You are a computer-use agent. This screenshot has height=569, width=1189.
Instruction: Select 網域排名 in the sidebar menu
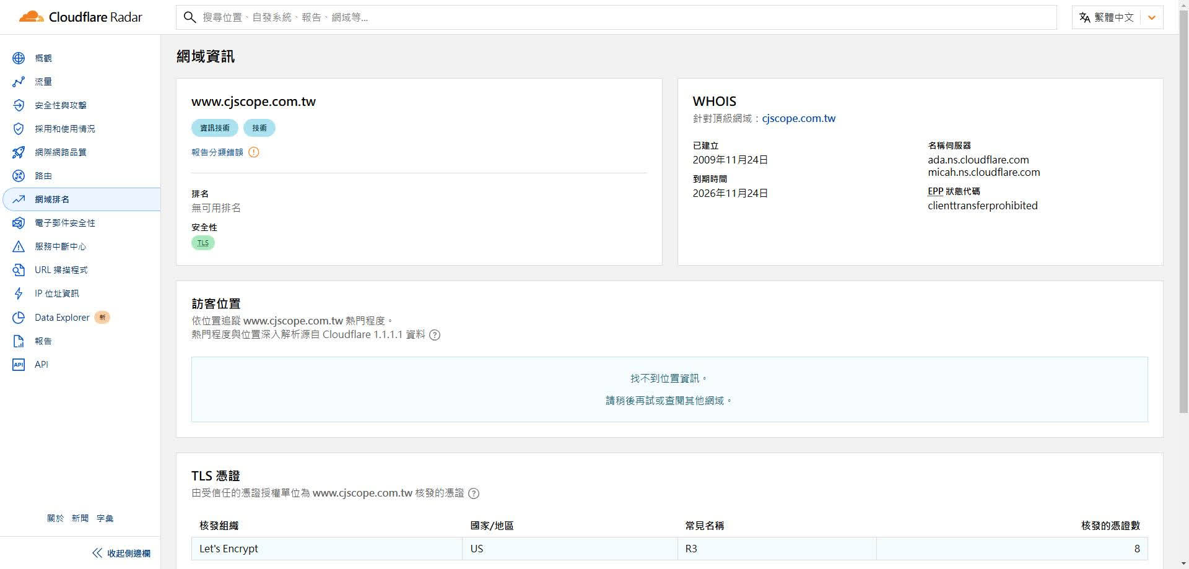tap(52, 199)
